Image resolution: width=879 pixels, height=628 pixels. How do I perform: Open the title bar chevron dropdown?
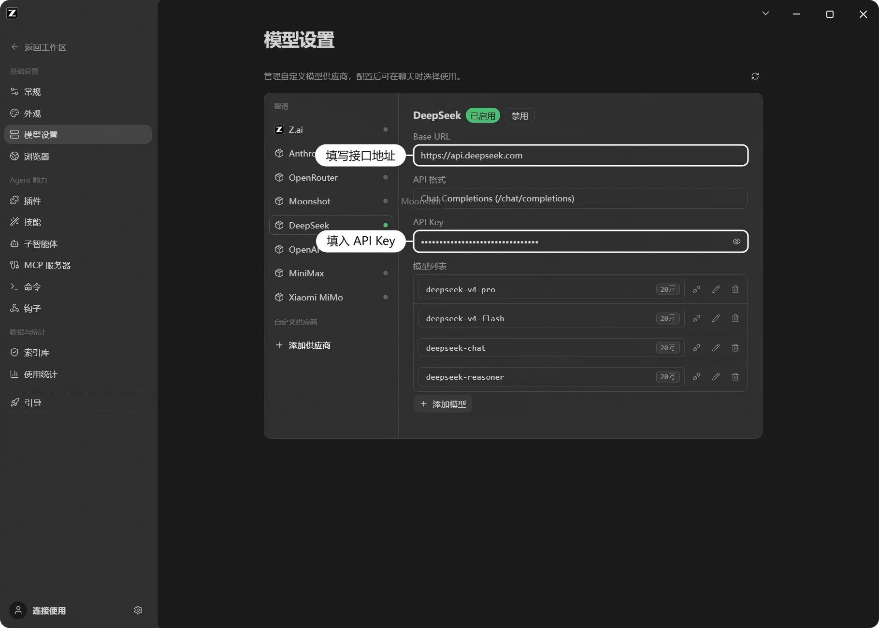coord(765,14)
